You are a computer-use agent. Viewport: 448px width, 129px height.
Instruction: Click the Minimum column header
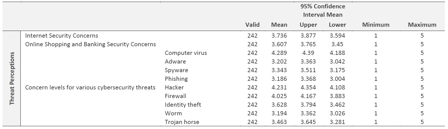pos(376,25)
